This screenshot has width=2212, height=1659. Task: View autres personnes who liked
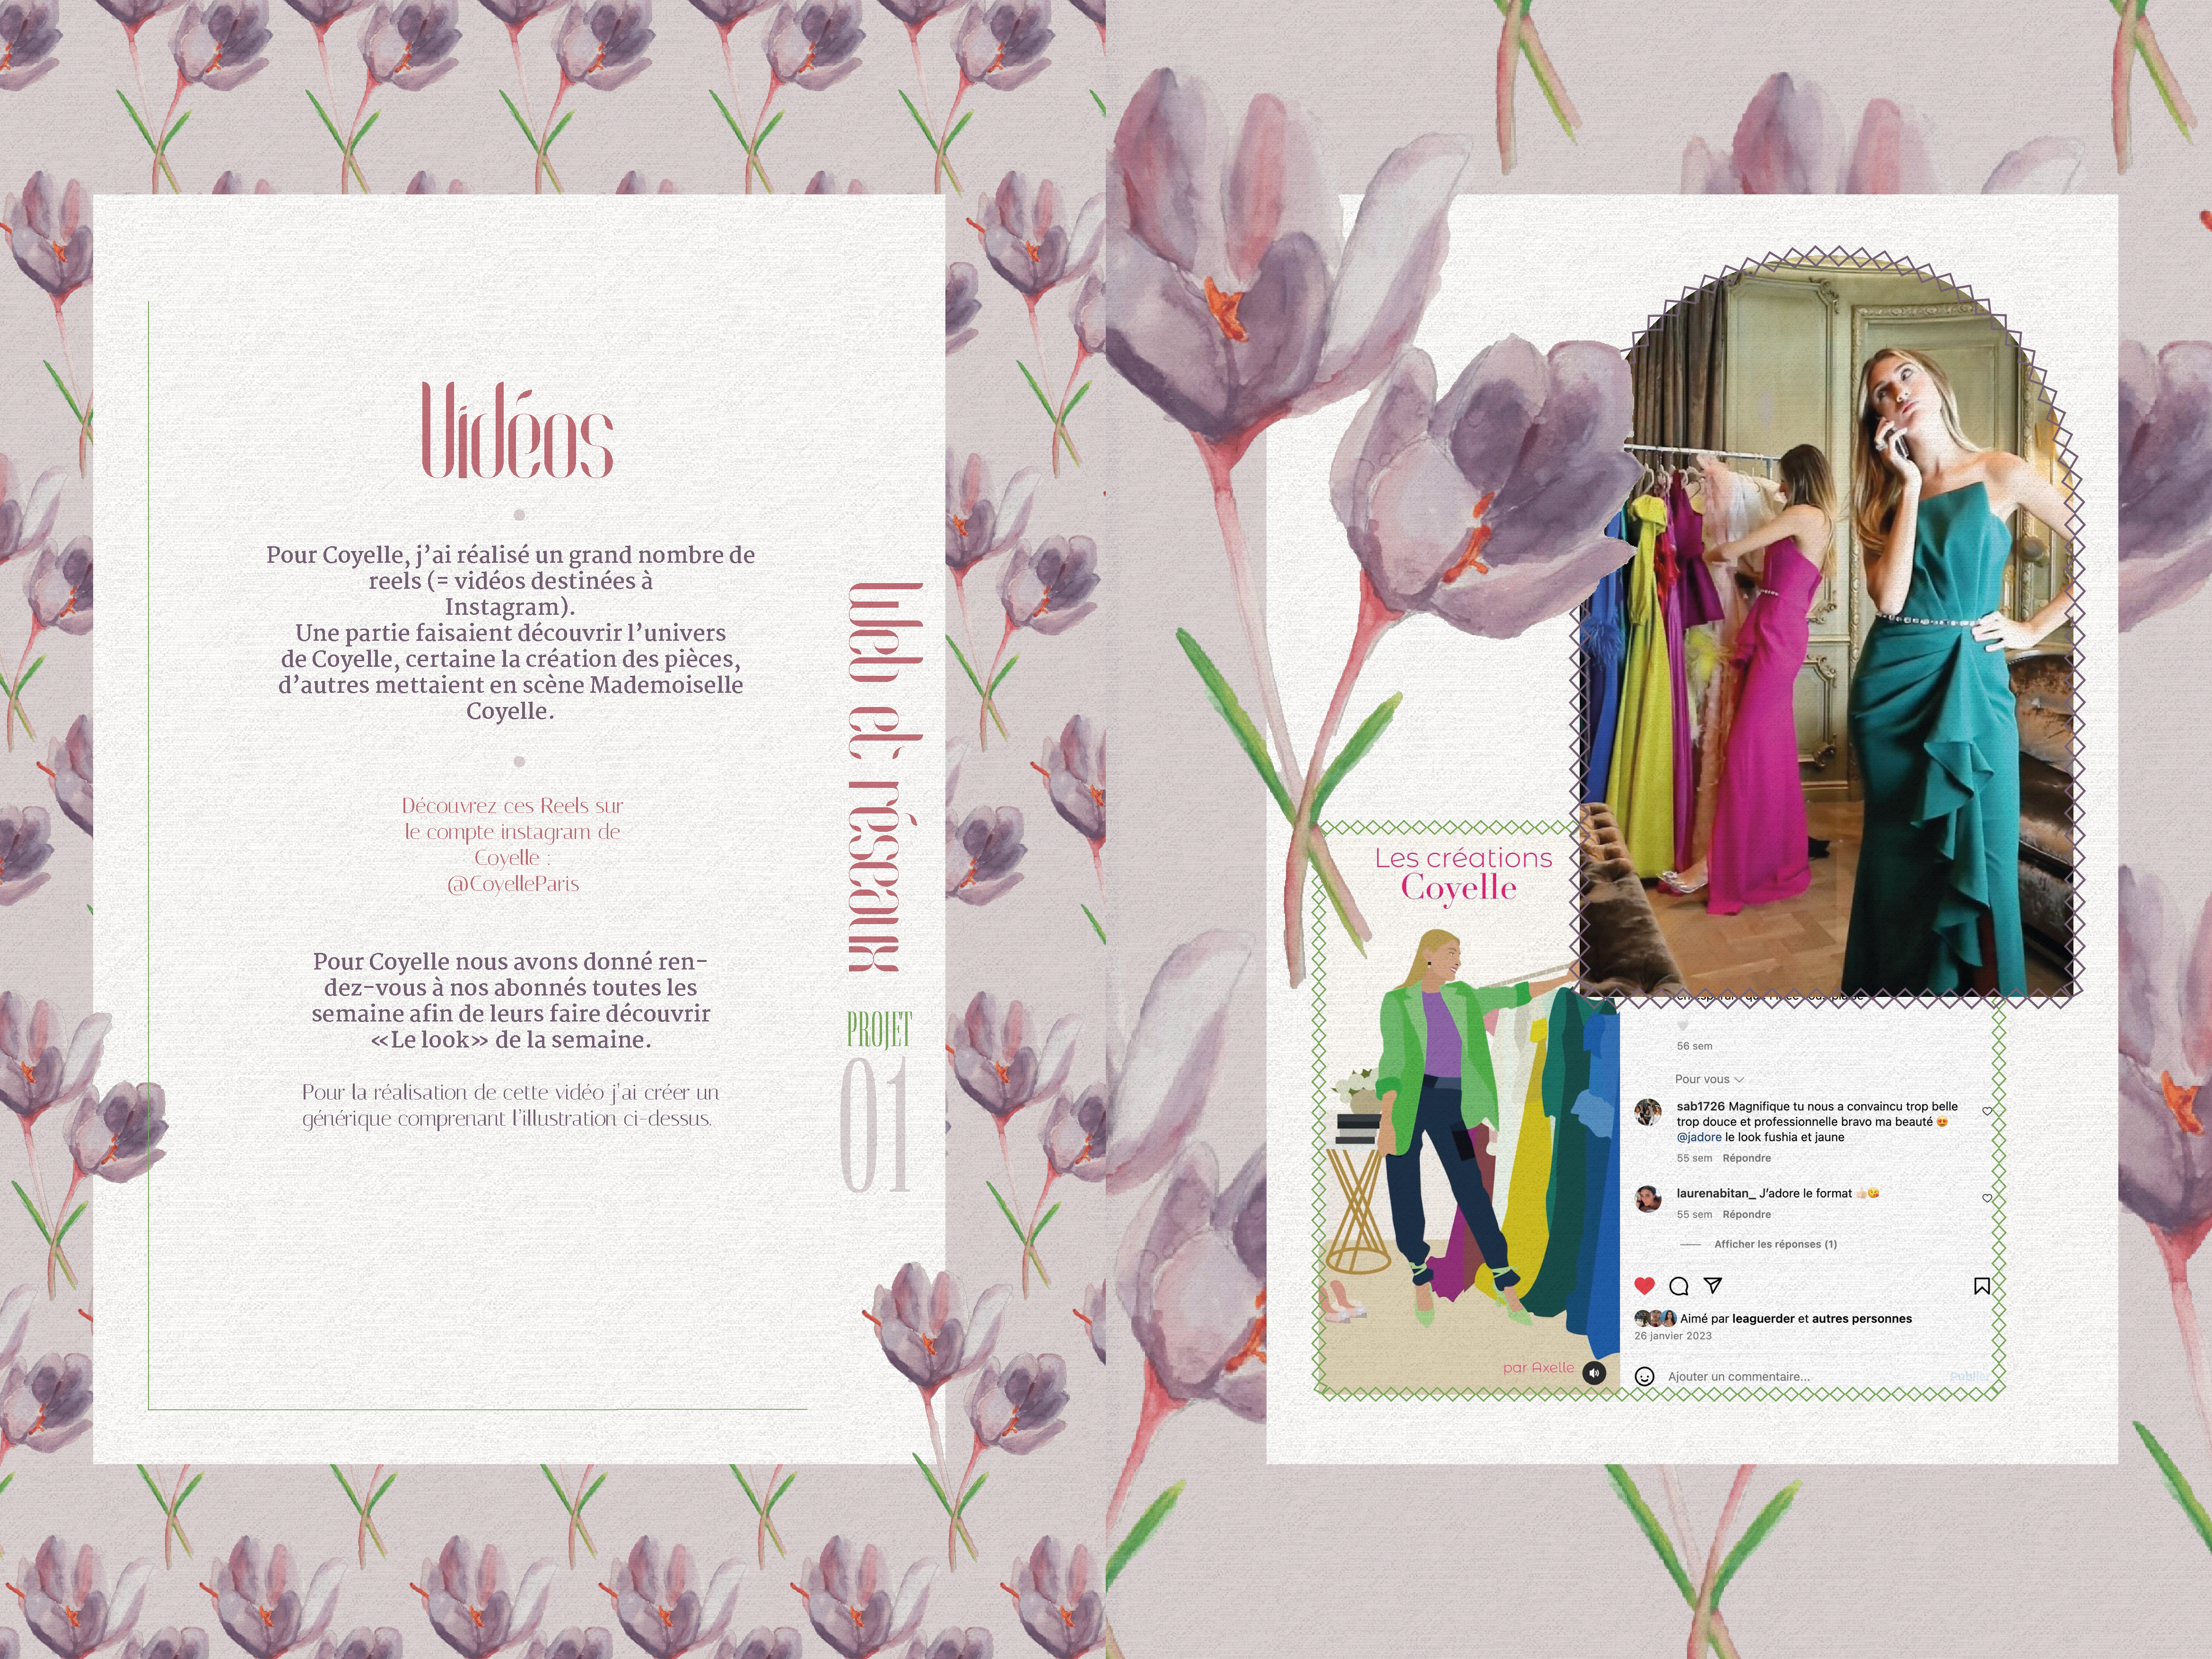pyautogui.click(x=1861, y=1319)
